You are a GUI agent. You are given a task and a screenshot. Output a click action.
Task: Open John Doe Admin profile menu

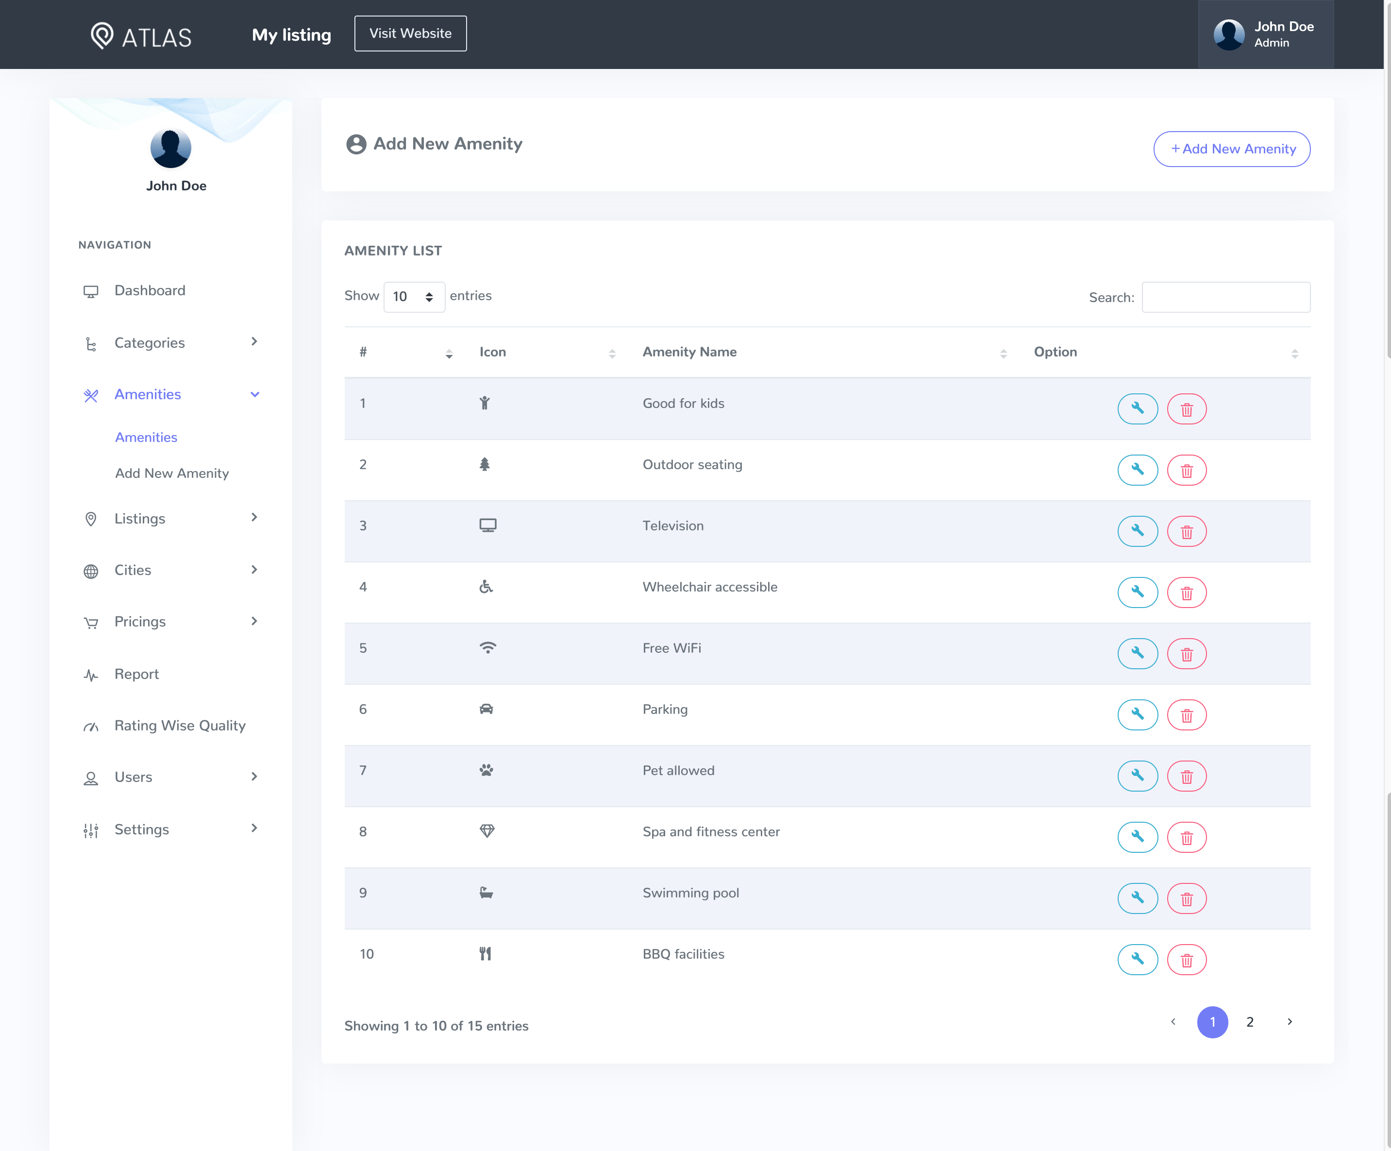tap(1265, 34)
